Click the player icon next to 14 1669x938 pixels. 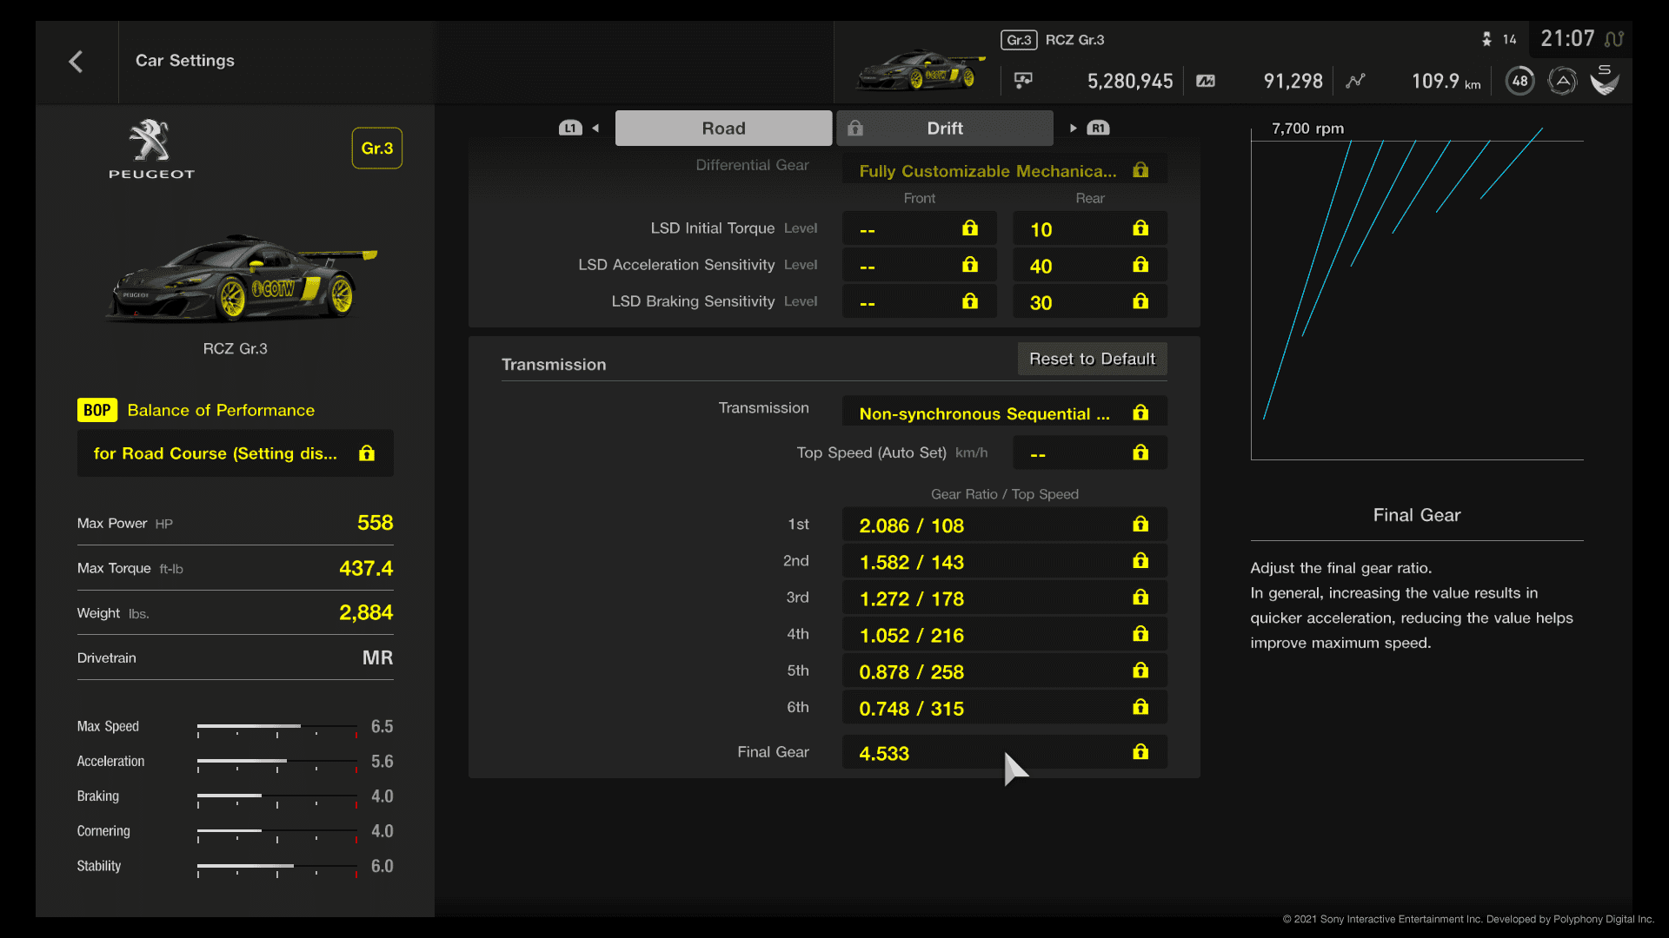click(x=1486, y=39)
